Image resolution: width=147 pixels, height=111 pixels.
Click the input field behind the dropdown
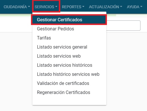tap(123, 26)
